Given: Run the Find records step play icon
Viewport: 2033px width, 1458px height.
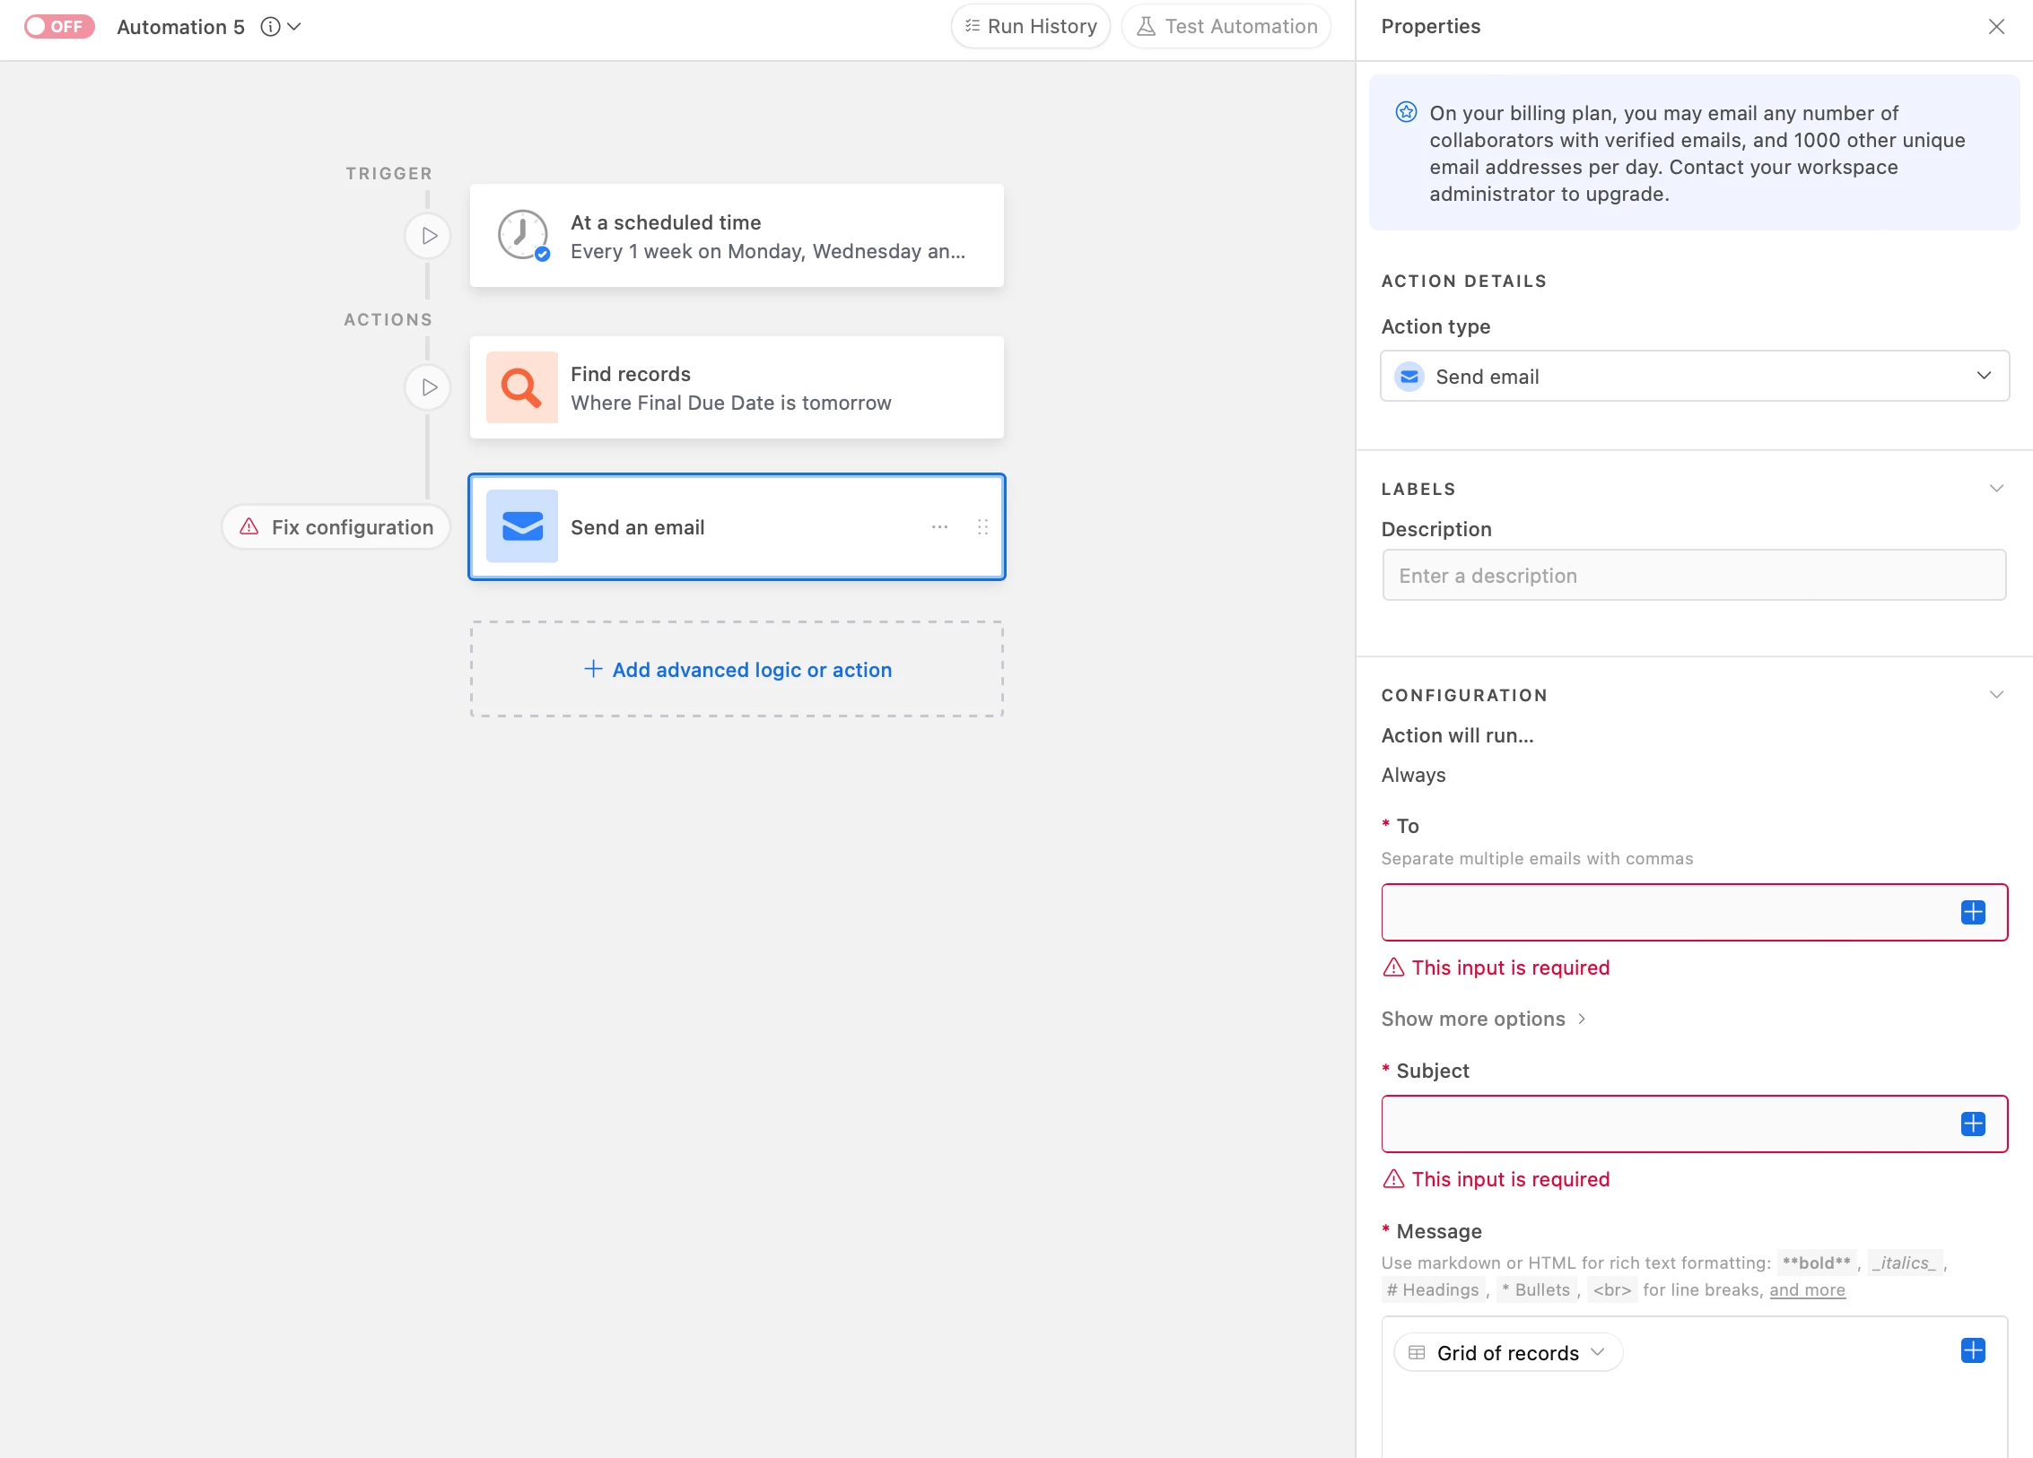Looking at the screenshot, I should [x=429, y=387].
